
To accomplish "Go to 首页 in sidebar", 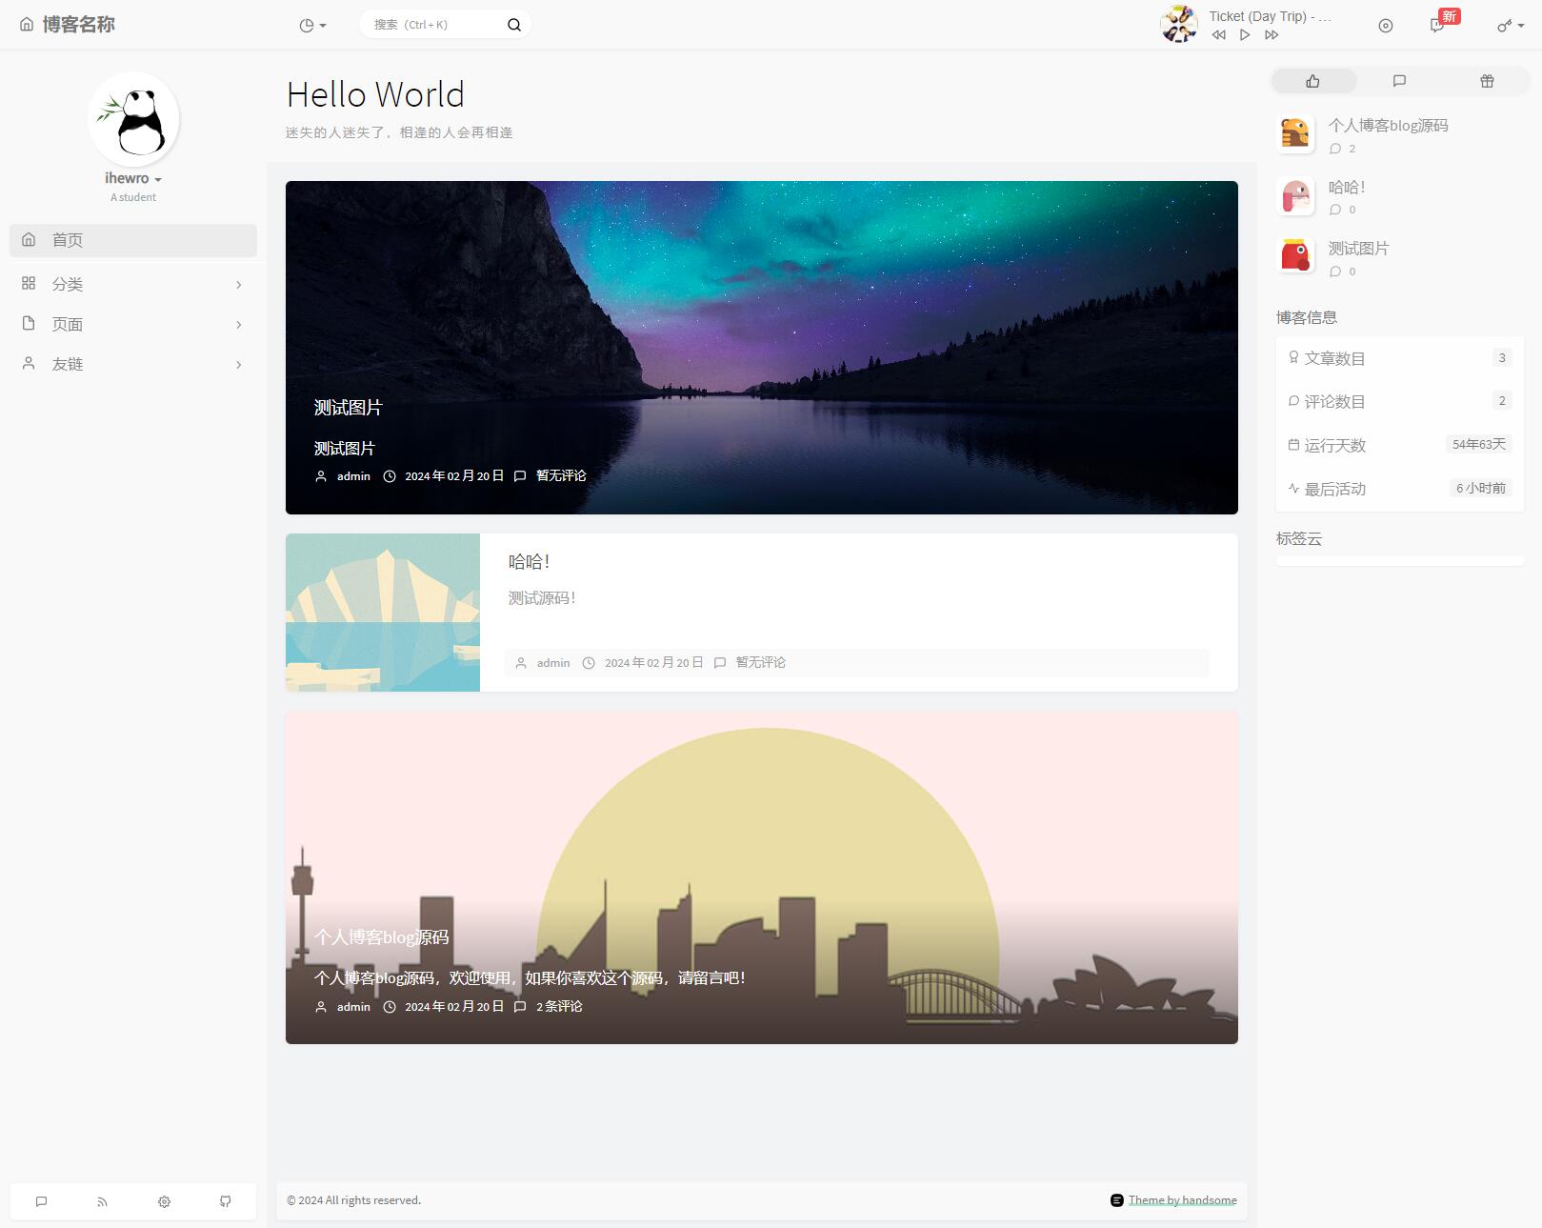I will 133,240.
